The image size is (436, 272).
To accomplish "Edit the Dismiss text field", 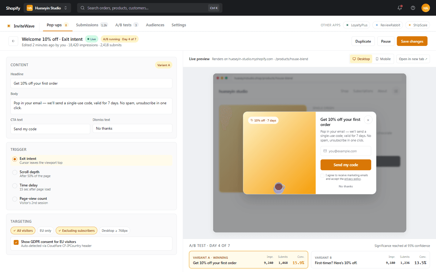I will click(133, 128).
